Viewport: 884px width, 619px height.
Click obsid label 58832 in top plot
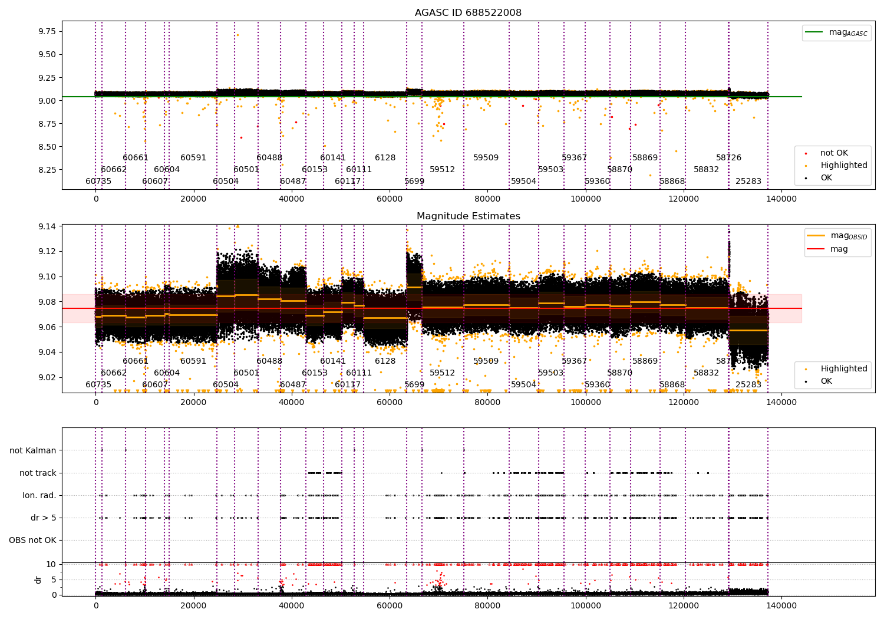click(x=707, y=170)
